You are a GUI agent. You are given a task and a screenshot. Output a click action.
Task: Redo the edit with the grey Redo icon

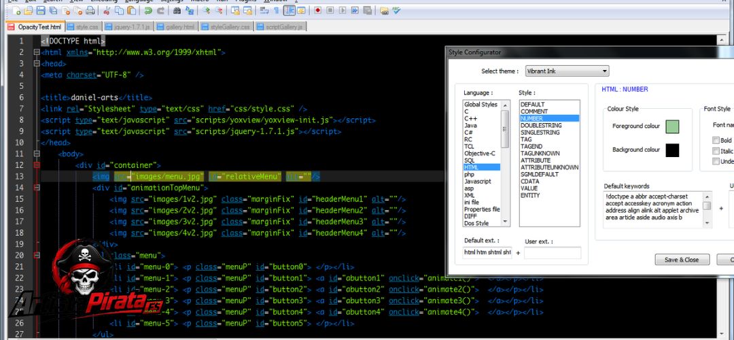pyautogui.click(x=160, y=10)
